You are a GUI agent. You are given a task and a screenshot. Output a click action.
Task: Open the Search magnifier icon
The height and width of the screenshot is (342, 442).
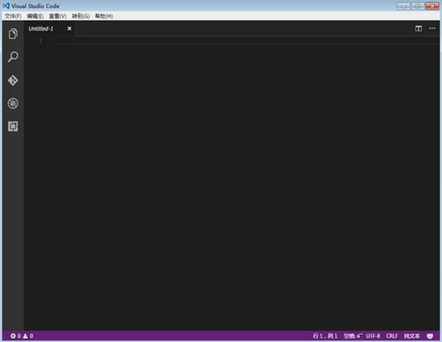tap(13, 56)
